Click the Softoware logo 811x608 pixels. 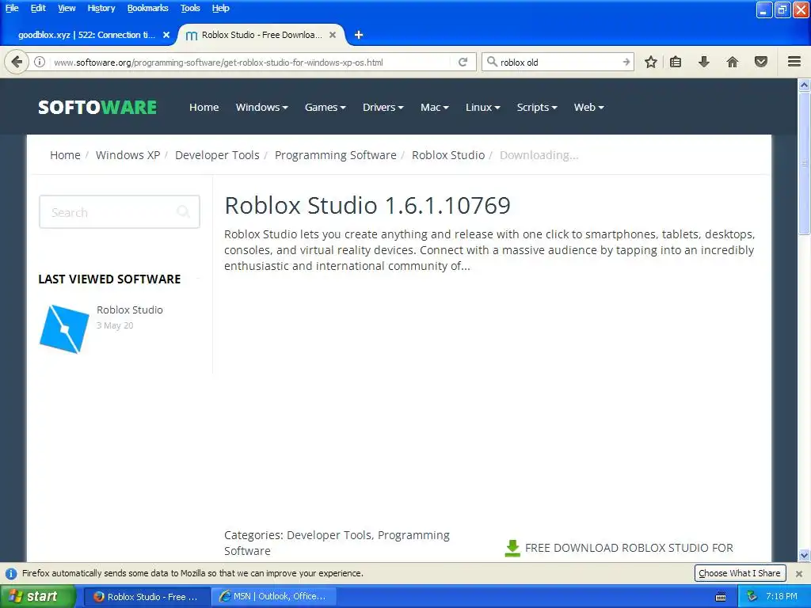click(x=97, y=107)
